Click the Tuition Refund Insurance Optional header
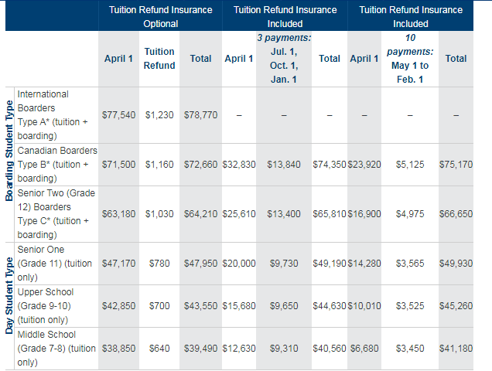Image resolution: width=492 pixels, height=371 pixels. coord(159,16)
